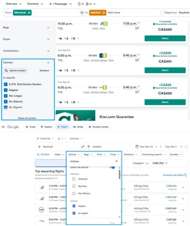This screenshot has width=190, height=226.
Task: Open the Price filter chip
Action: pyautogui.click(x=101, y=154)
